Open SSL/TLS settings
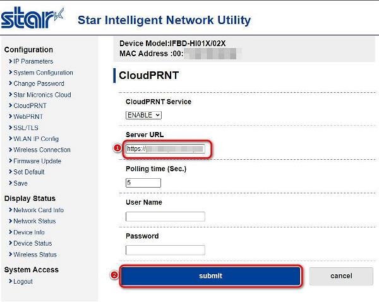Screen dimensions: 379x302 (26, 128)
